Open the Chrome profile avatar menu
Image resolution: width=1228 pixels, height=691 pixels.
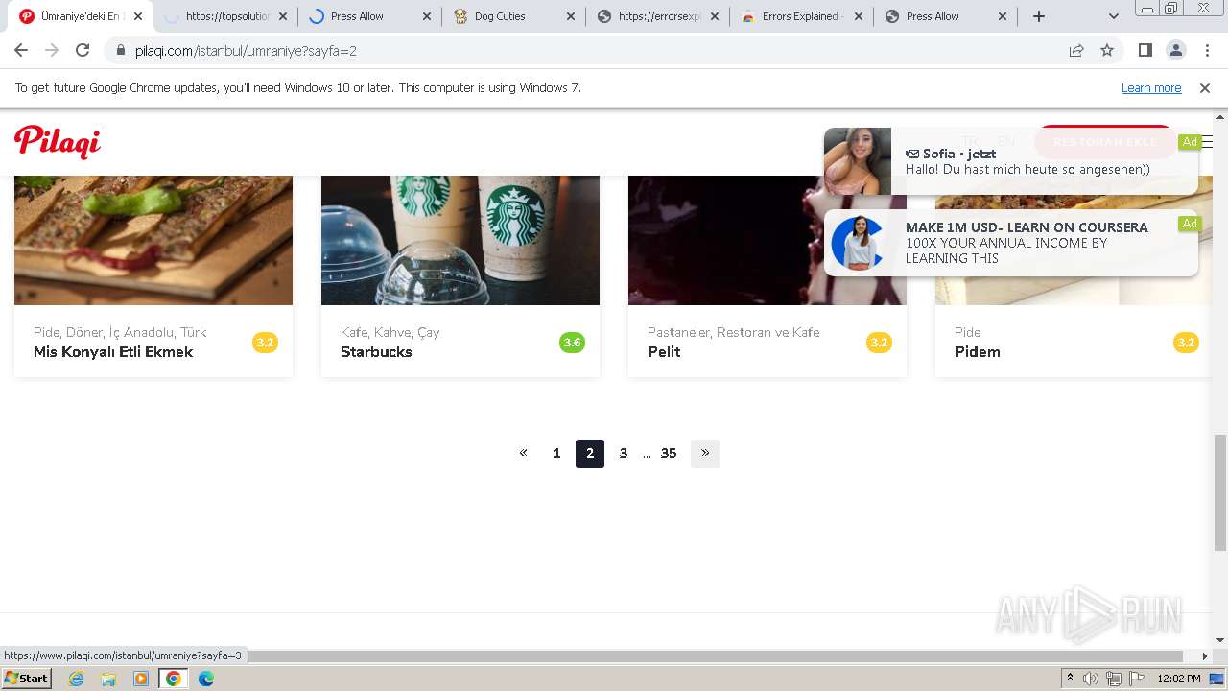(1175, 50)
